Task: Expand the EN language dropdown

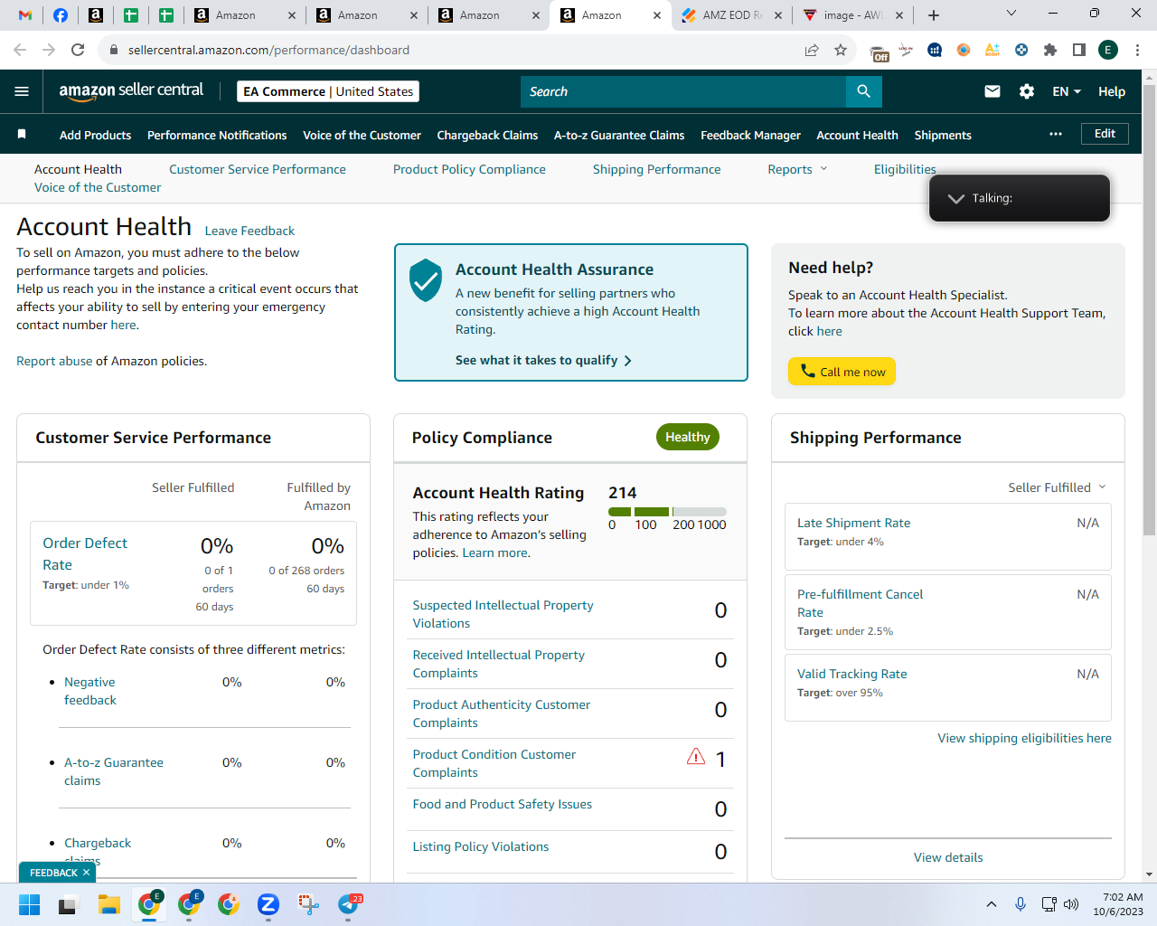Action: point(1067,91)
